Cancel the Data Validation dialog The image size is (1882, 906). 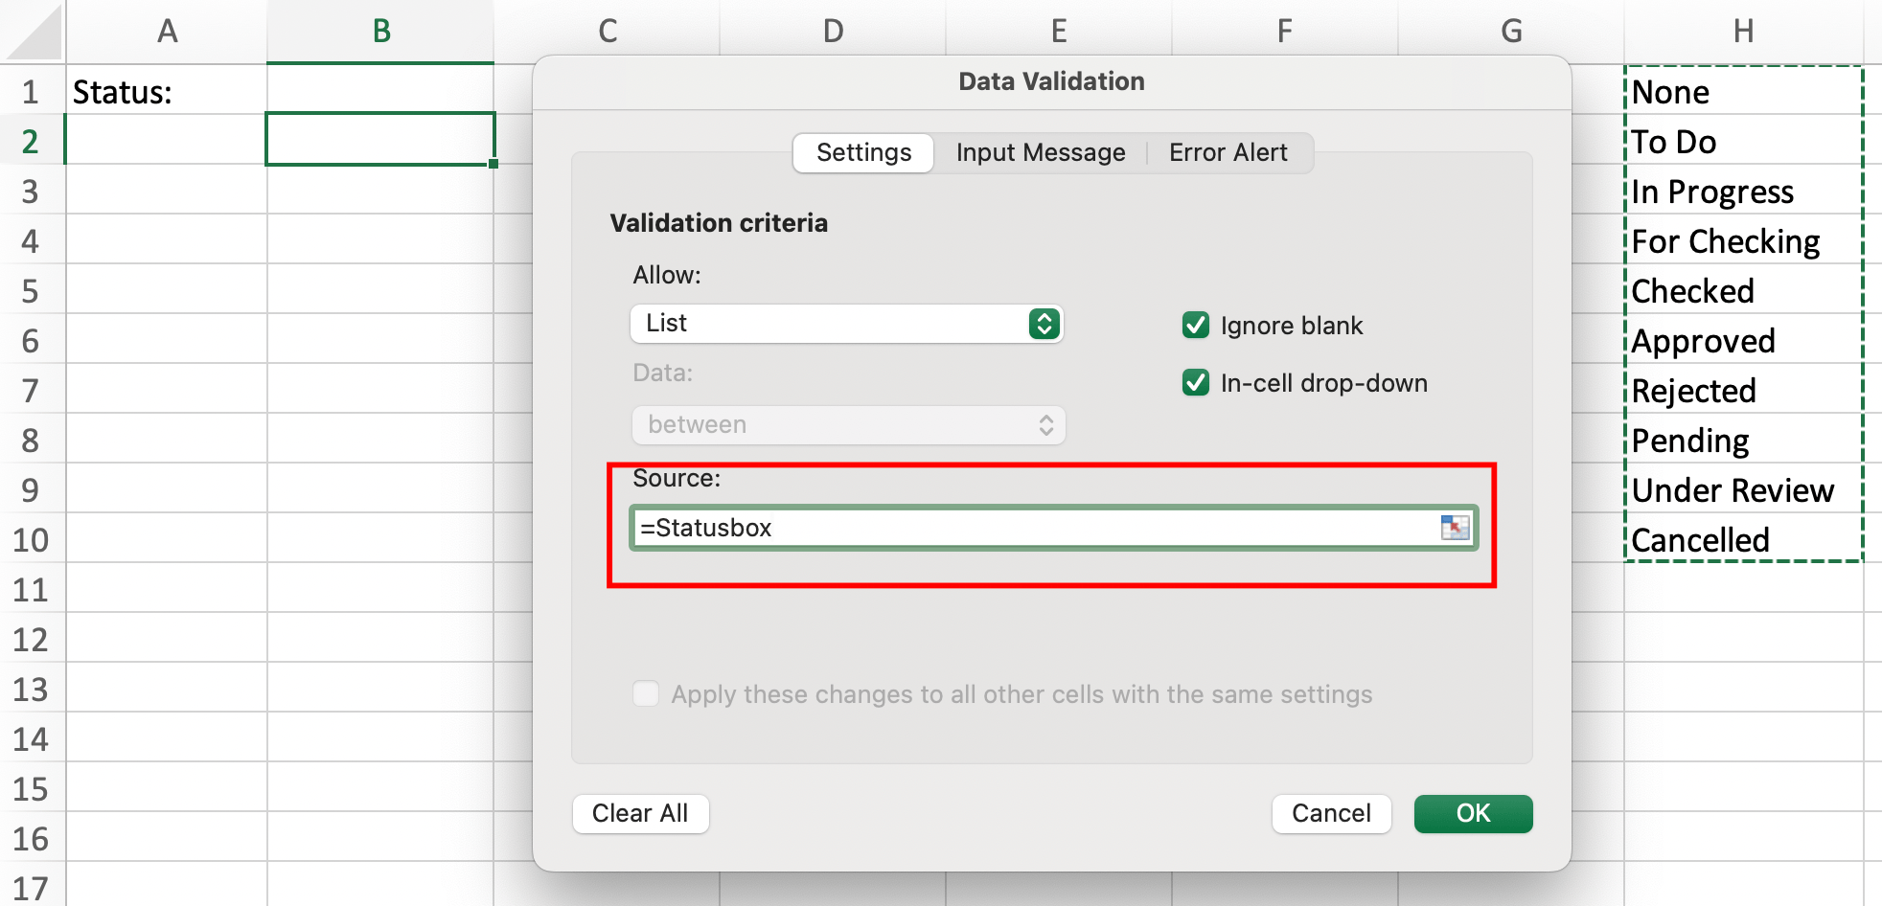point(1331,813)
